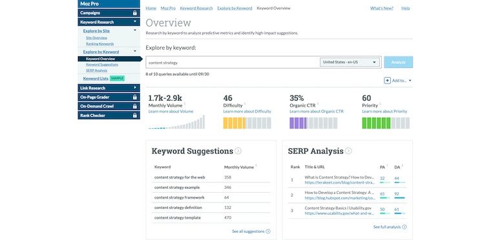The height and width of the screenshot is (240, 491).
Task: Open the United States - en-US locale dropdown
Action: pos(350,62)
